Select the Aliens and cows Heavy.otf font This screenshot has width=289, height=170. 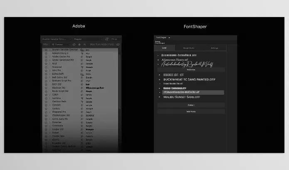[x=175, y=60]
